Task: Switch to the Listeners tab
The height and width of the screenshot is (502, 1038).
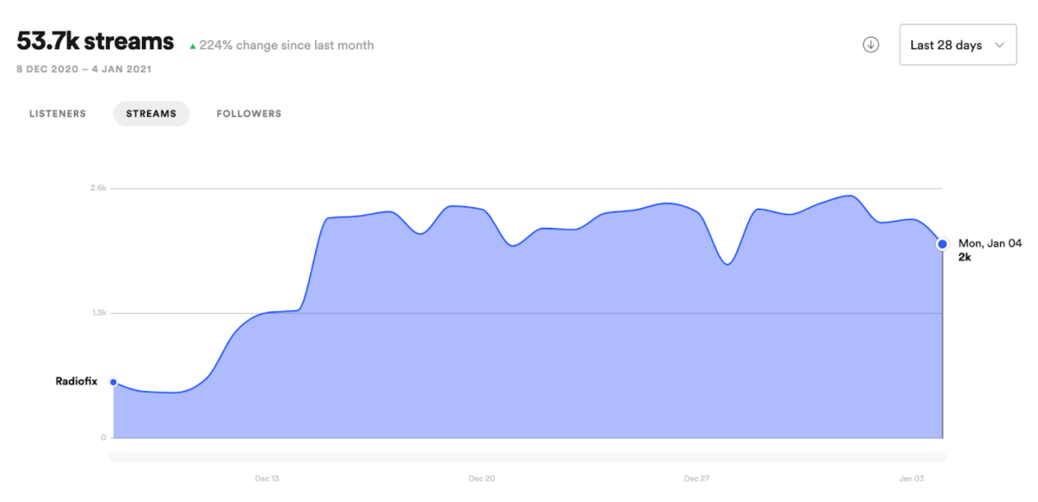Action: (x=58, y=113)
